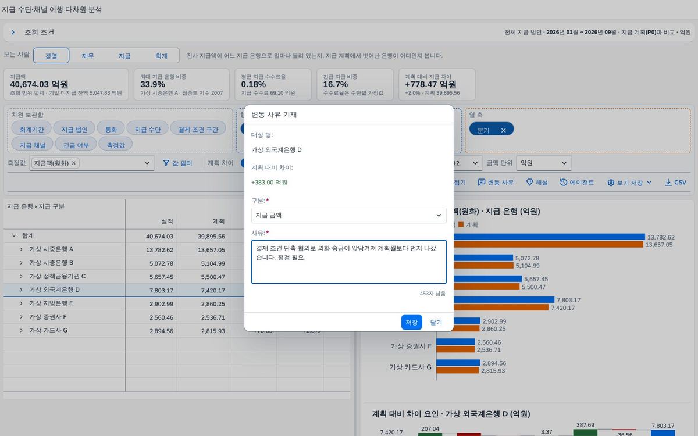
Task: Expand the 가상 시중은행 B row
Action: tap(22, 263)
